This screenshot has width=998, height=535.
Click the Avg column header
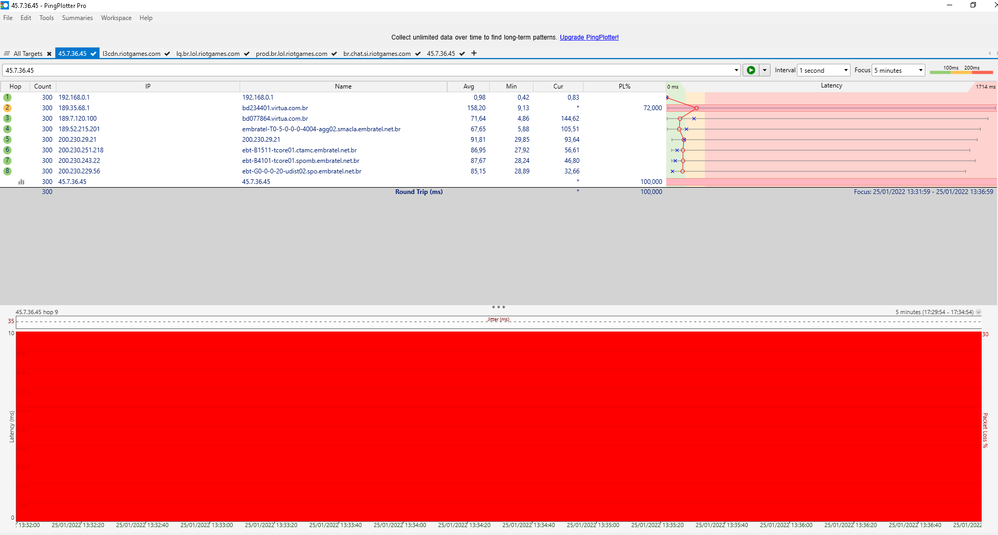pyautogui.click(x=469, y=86)
